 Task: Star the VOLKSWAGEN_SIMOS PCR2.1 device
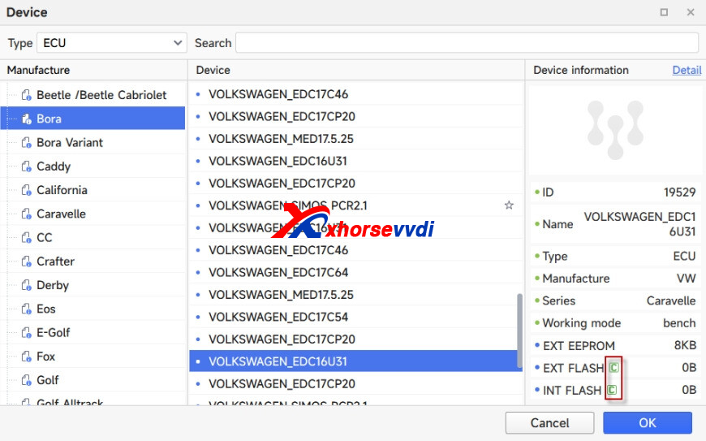pyautogui.click(x=509, y=205)
